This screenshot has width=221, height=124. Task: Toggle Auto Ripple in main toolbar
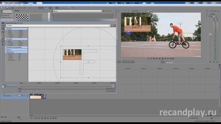click(46, 8)
